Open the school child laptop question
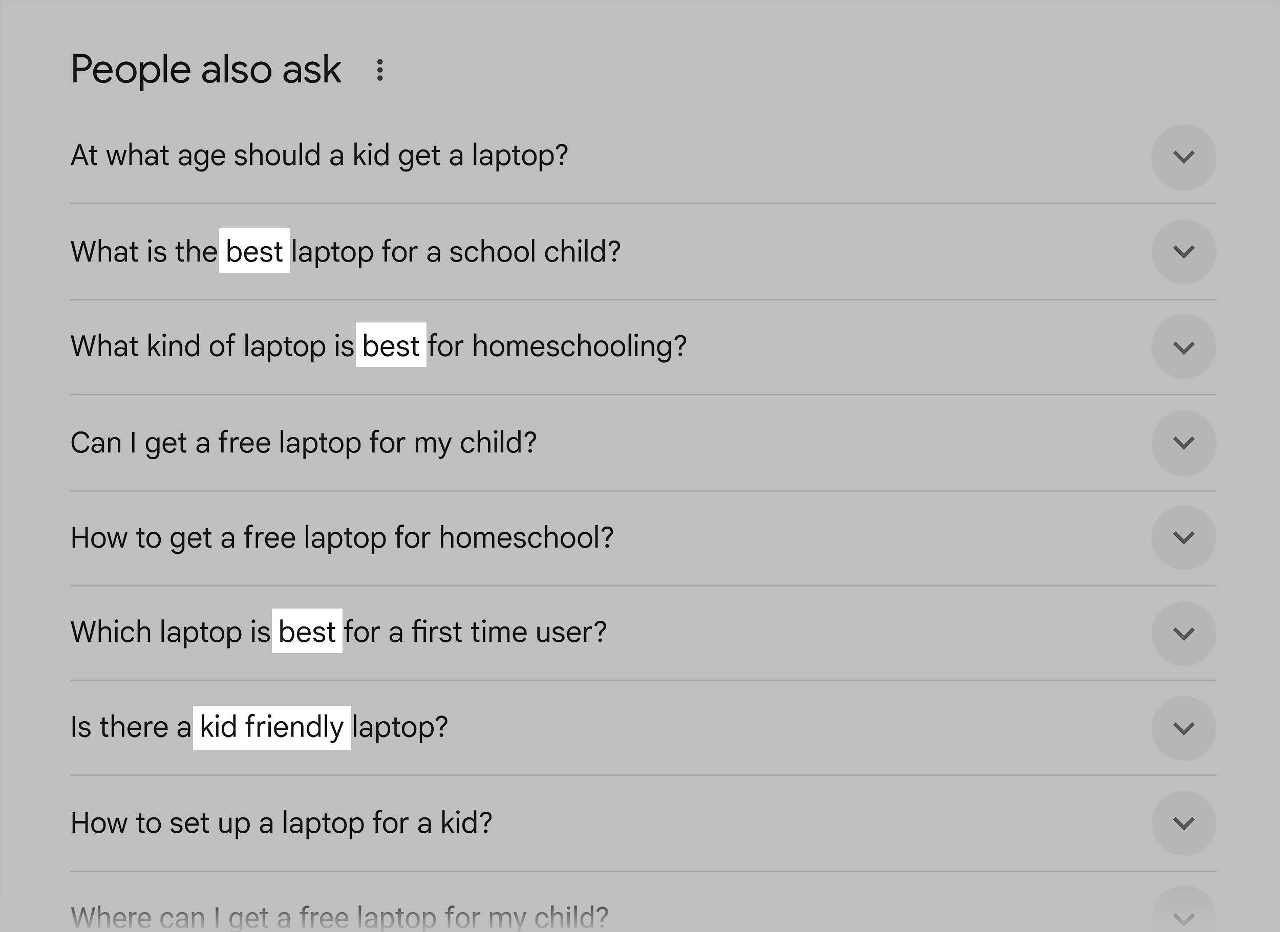Image resolution: width=1280 pixels, height=932 pixels. coord(346,252)
